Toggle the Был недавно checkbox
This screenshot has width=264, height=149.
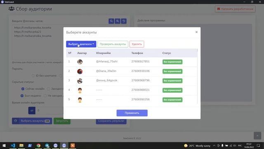point(22,96)
